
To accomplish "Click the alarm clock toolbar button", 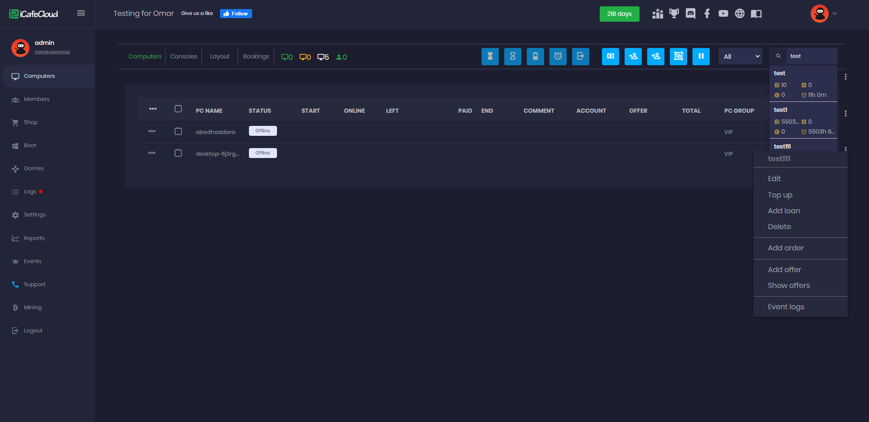I will click(558, 57).
